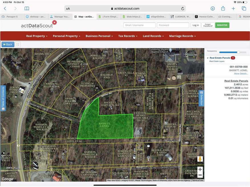
Task: Open the Tax Records dropdown
Action: click(128, 36)
